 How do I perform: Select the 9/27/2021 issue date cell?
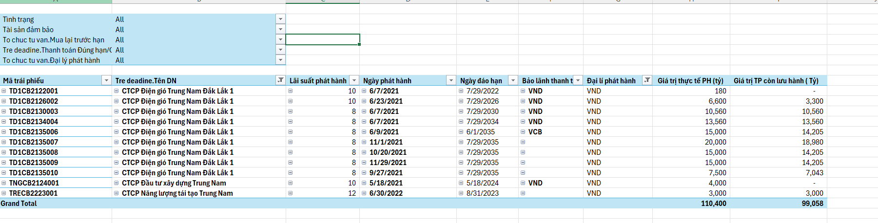[x=408, y=173]
